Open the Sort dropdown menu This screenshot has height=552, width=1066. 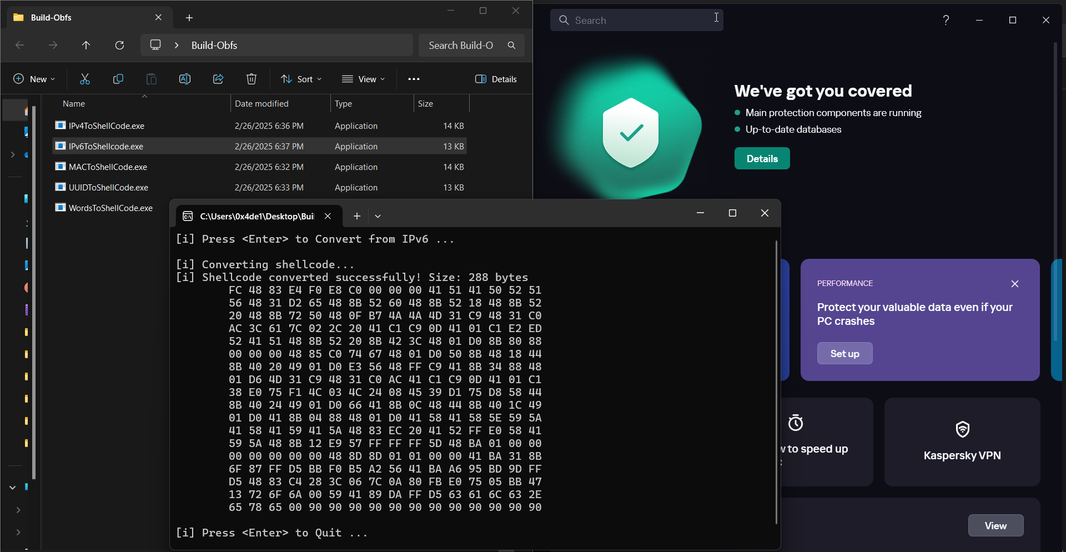301,79
